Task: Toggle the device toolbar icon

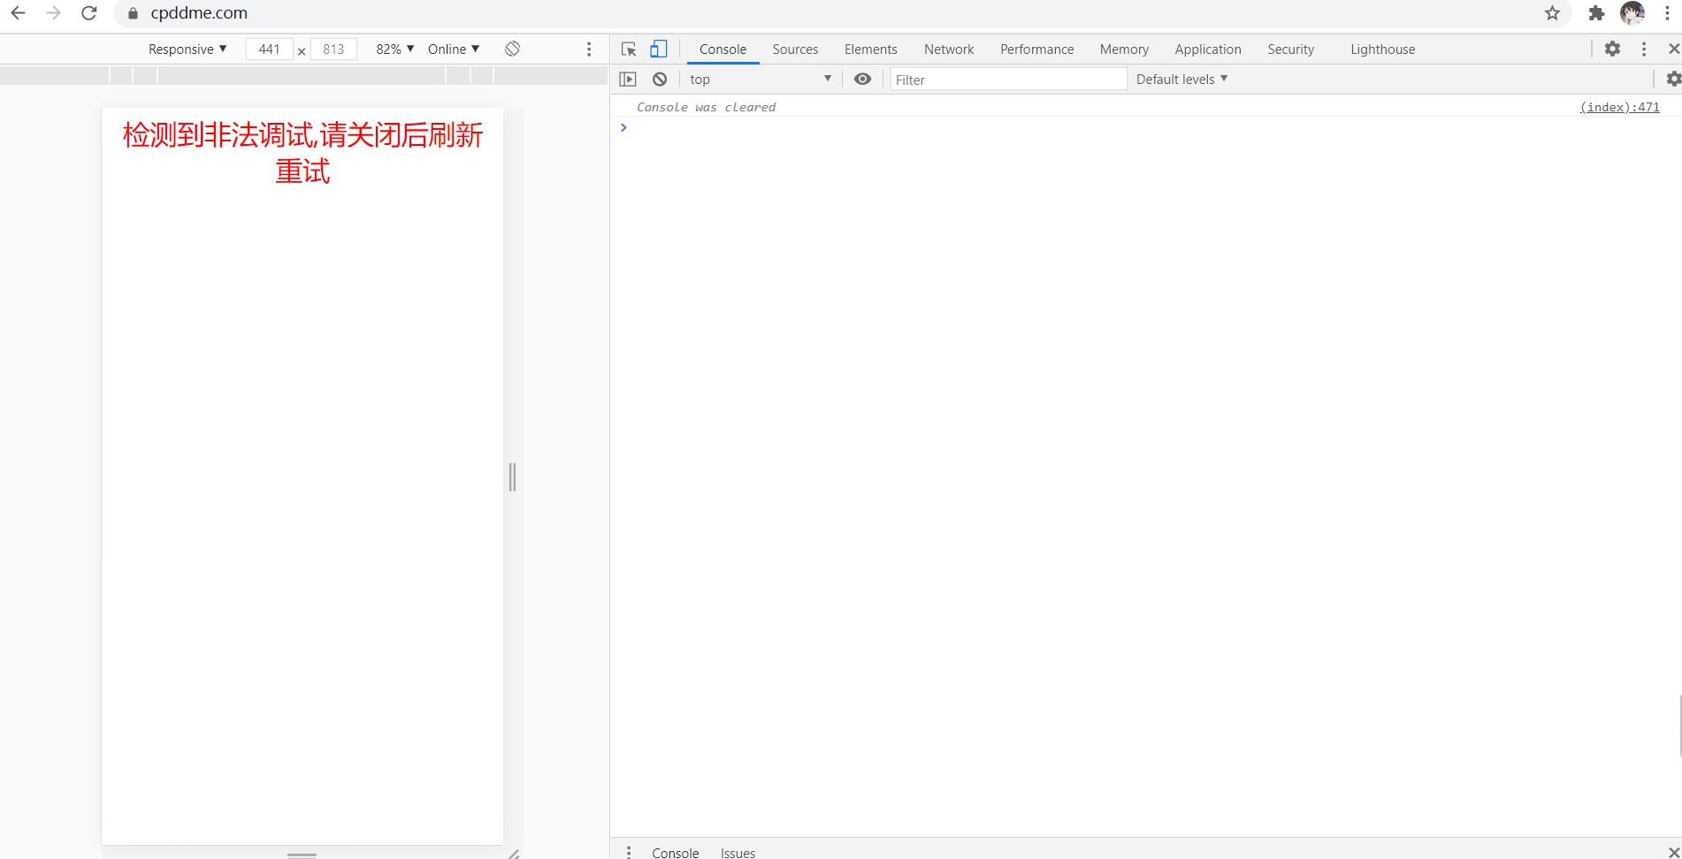Action: click(659, 49)
